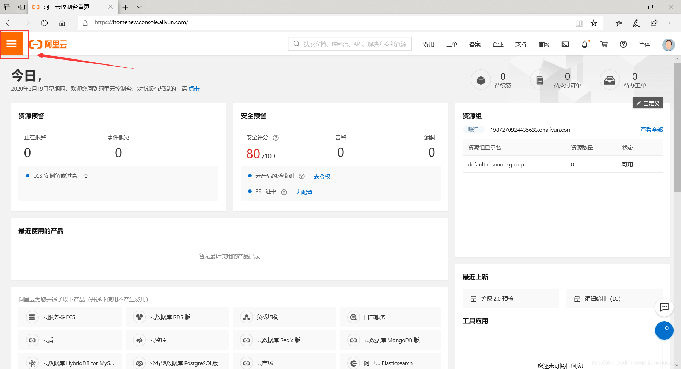The height and width of the screenshot is (369, 681).
Task: Open the floating chat feedback icon
Action: (664, 307)
